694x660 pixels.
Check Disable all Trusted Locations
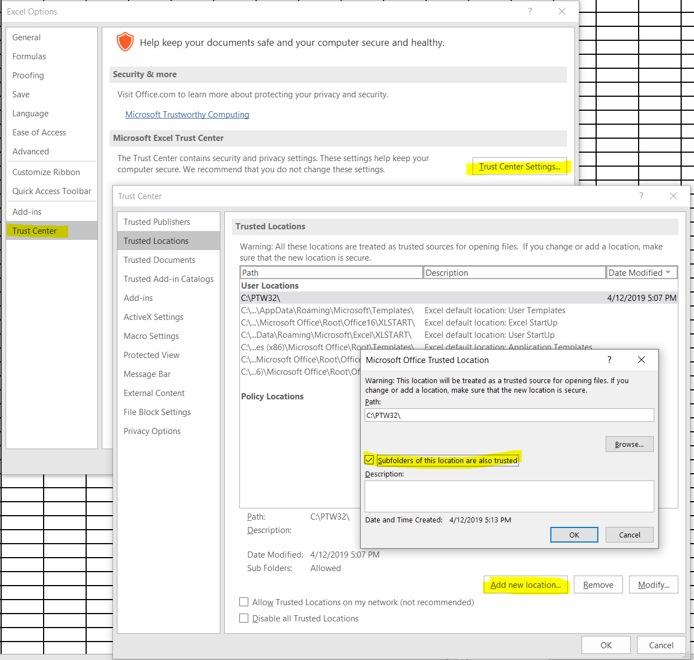[244, 618]
